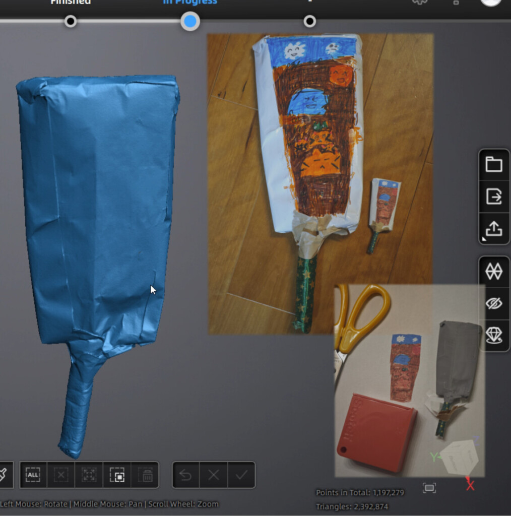The image size is (511, 516).
Task: Open the project folder icon
Action: tap(493, 165)
